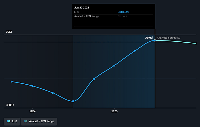
Task: Toggle the Analysts' EPS Range legend series
Action: pyautogui.click(x=39, y=121)
